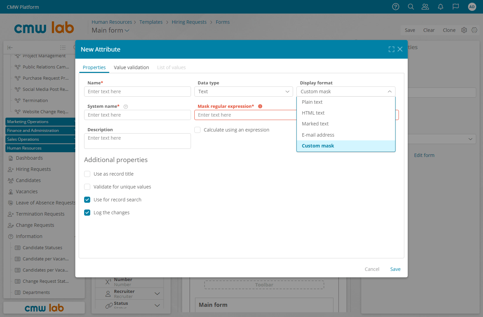Open the users group icon
483x317 pixels.
(x=425, y=7)
